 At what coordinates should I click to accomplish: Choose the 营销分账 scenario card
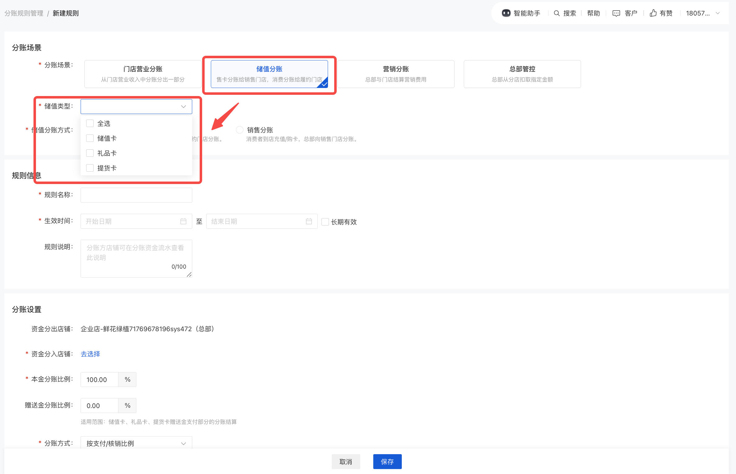coord(396,74)
